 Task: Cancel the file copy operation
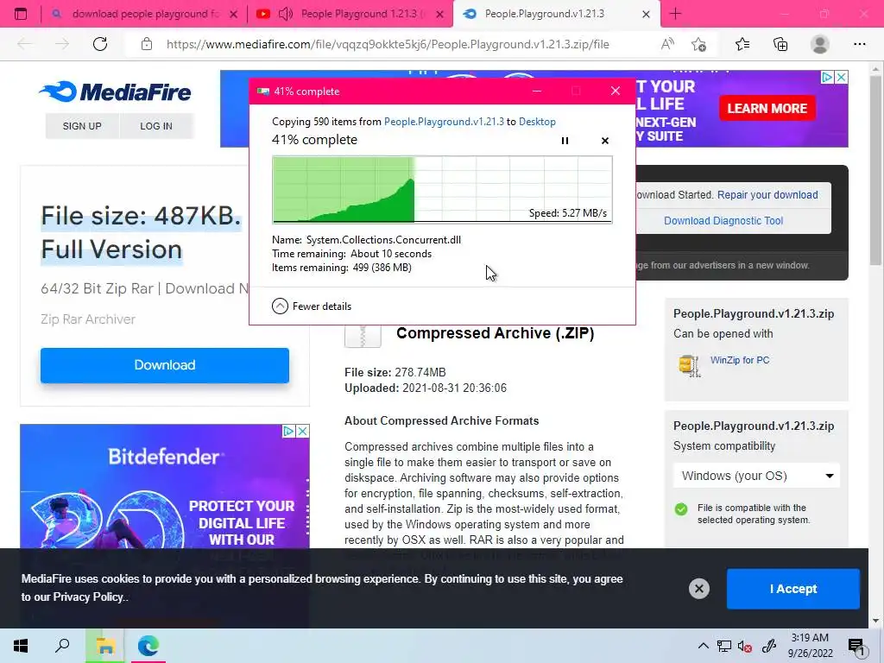(605, 141)
